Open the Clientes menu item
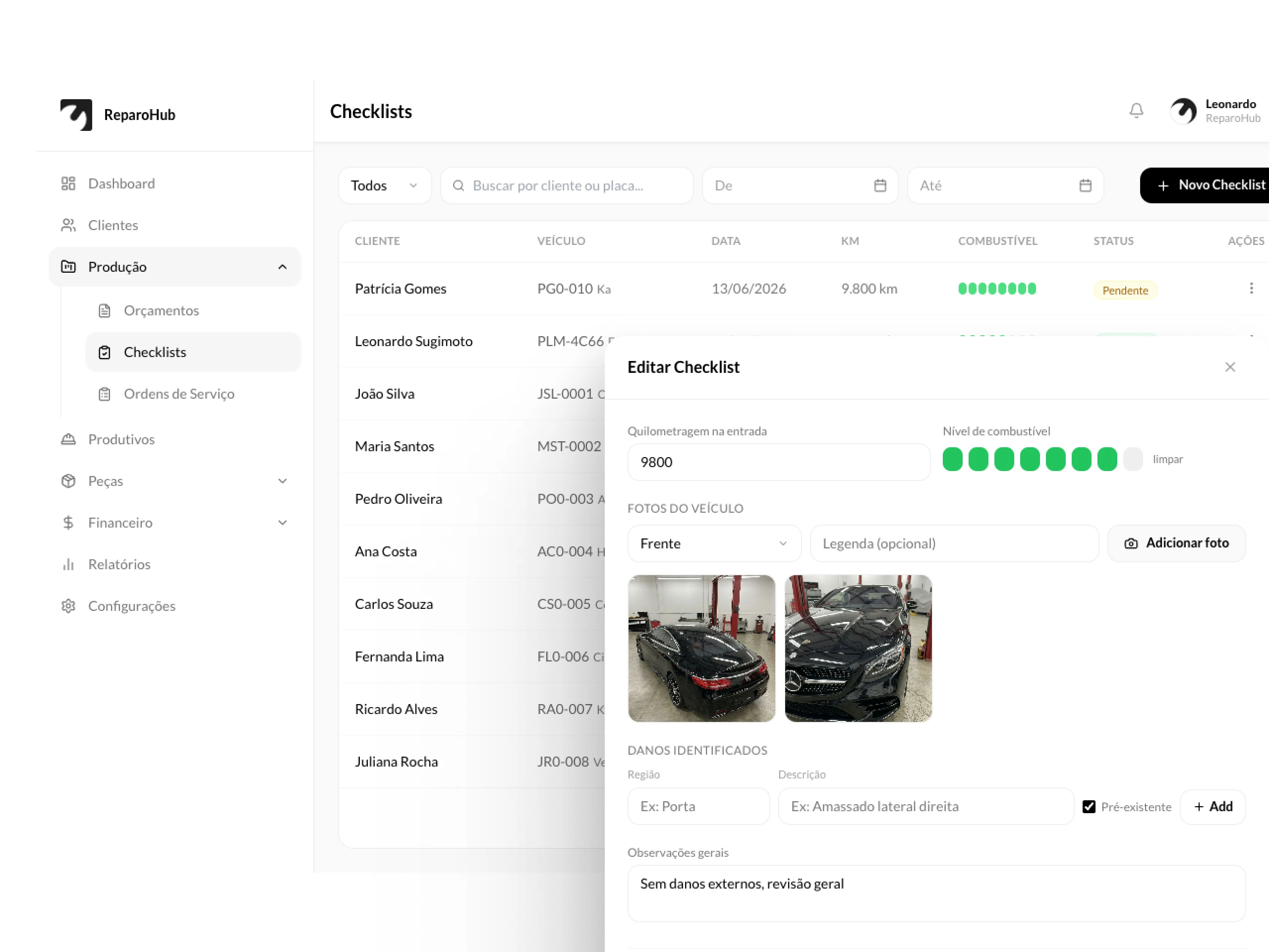Image resolution: width=1269 pixels, height=952 pixels. (x=174, y=225)
